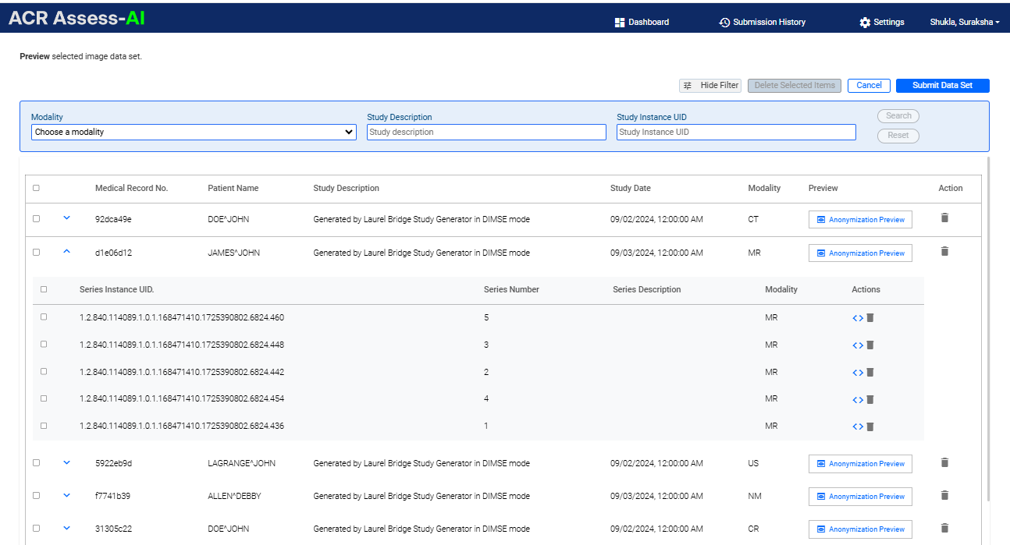Select the 5922eb9d study checkbox
This screenshot has height=545, width=1010.
tap(37, 462)
